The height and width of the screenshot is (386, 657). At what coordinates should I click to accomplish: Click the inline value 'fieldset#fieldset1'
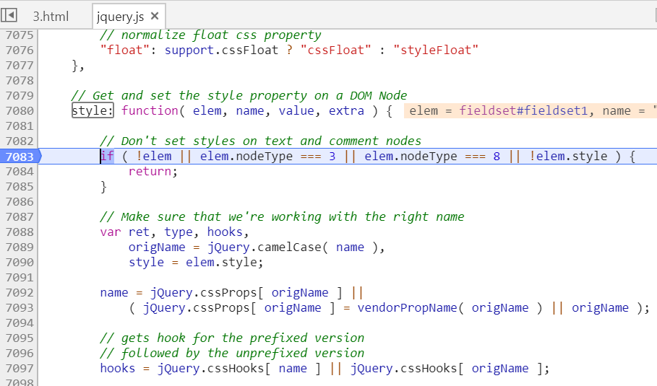pos(523,111)
